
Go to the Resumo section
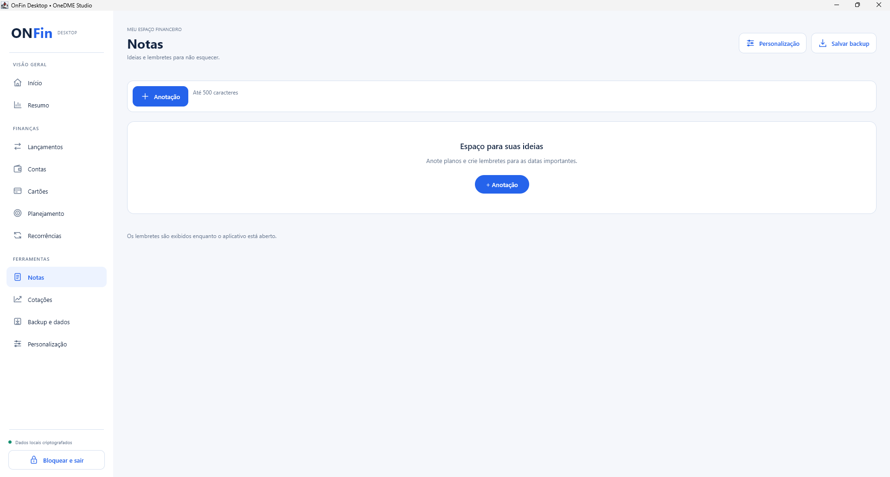point(57,105)
